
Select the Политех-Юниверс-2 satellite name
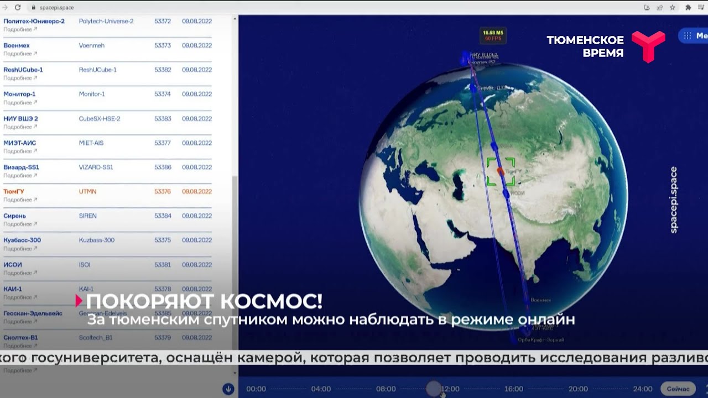pyautogui.click(x=34, y=21)
